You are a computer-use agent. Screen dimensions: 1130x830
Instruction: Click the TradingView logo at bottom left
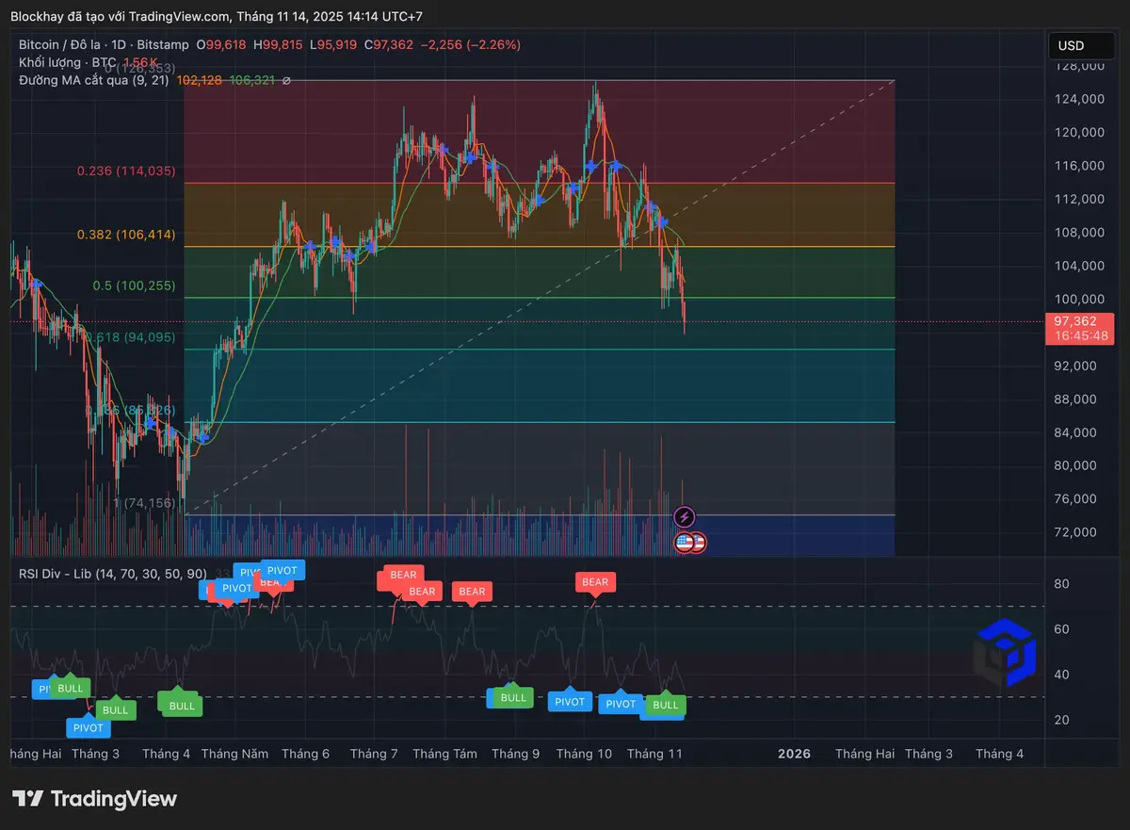(x=94, y=798)
